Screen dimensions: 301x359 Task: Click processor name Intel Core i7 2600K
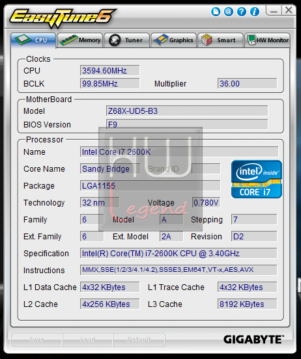[179, 152]
